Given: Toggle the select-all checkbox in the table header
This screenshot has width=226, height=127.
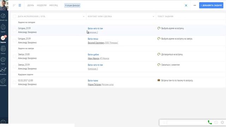Looking at the screenshot, I should click(14, 17).
